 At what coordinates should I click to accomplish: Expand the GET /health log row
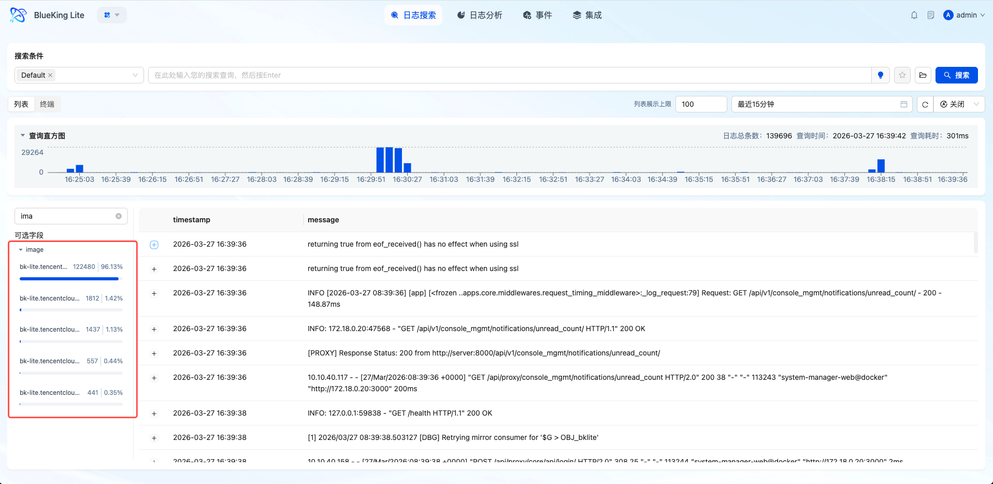[154, 414]
